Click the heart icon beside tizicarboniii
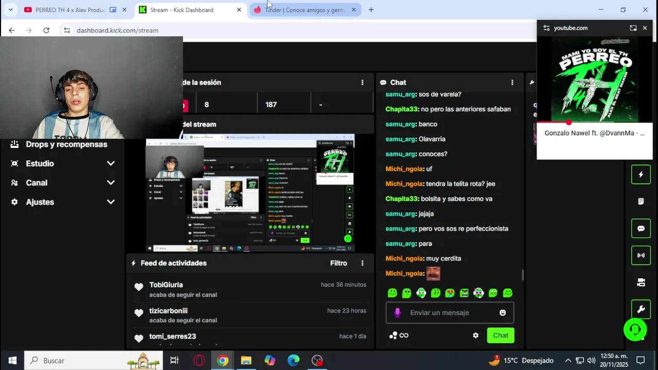 139,313
